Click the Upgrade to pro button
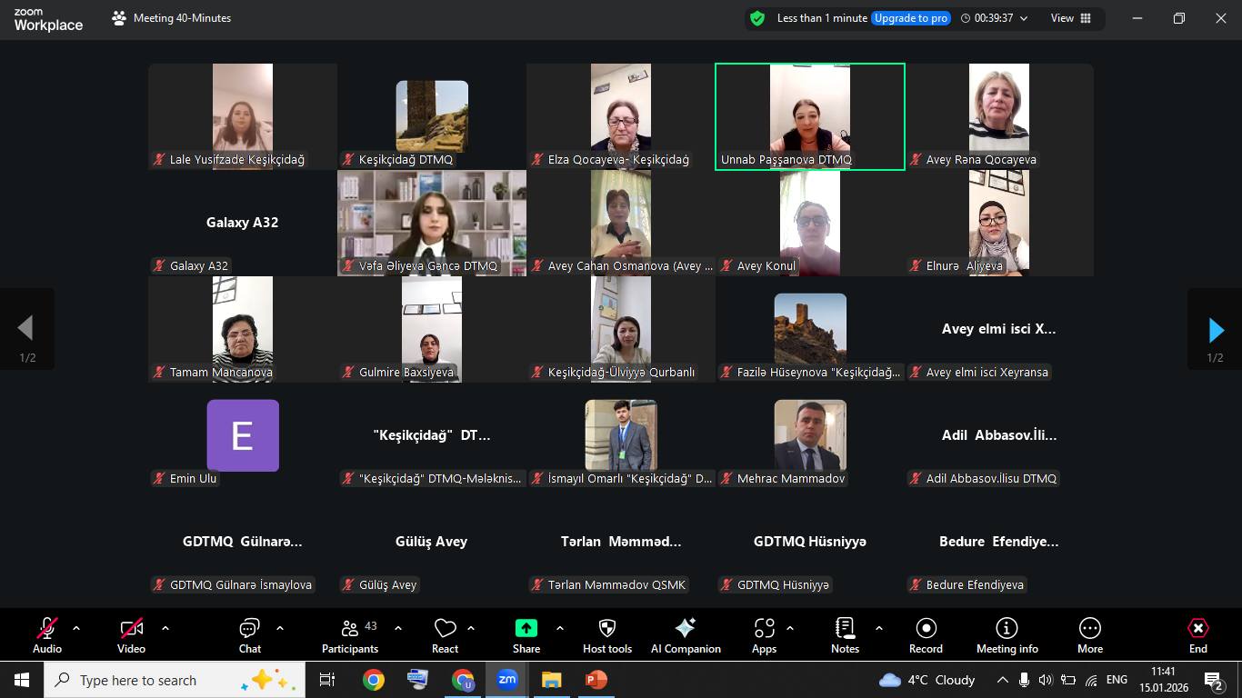 (911, 18)
